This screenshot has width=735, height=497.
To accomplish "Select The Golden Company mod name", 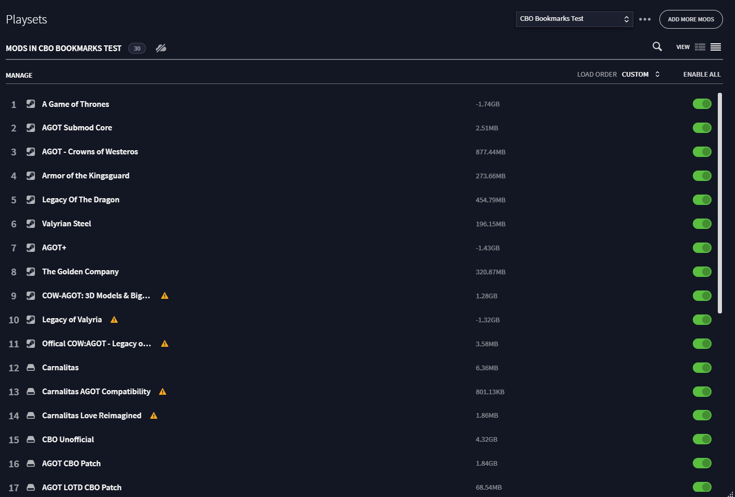I will click(x=80, y=272).
